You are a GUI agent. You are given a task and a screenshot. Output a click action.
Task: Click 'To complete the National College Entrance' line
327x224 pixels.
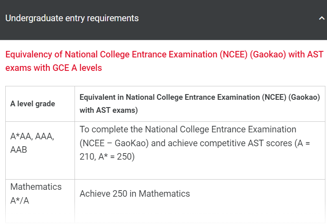188,130
